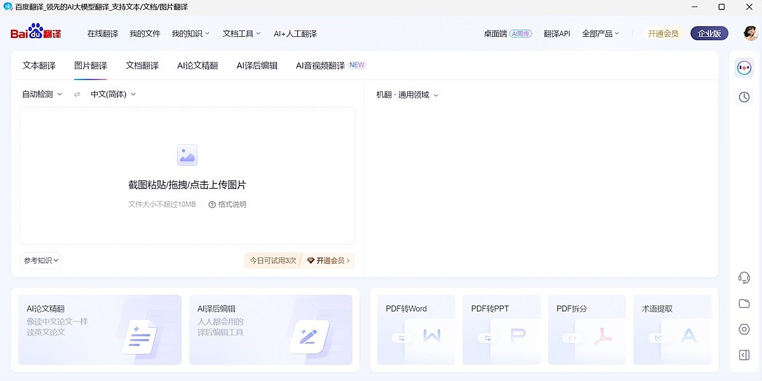
Task: Open the 全部产品 dropdown
Action: coord(600,33)
